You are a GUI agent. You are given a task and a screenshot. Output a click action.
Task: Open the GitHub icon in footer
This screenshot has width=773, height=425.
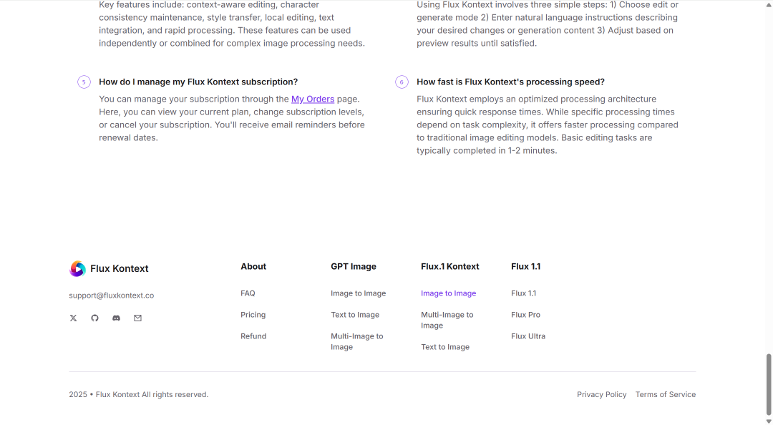click(94, 318)
